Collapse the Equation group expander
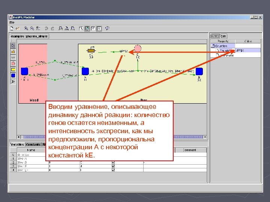 click(x=213, y=46)
